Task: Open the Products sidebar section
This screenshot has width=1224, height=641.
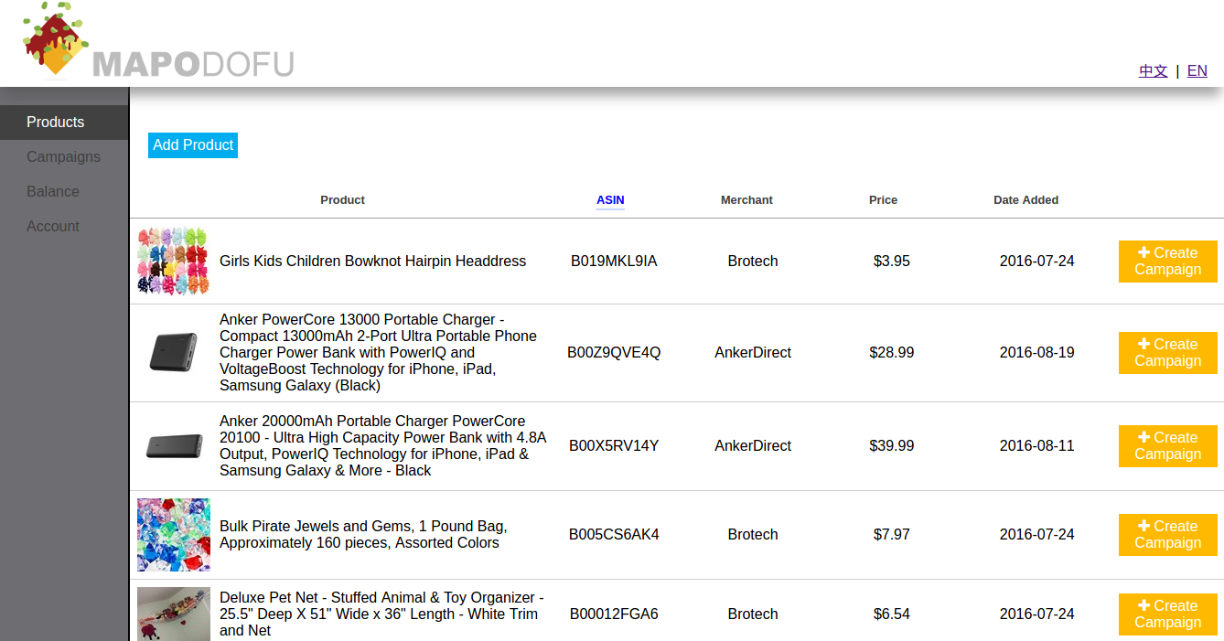Action: point(64,123)
